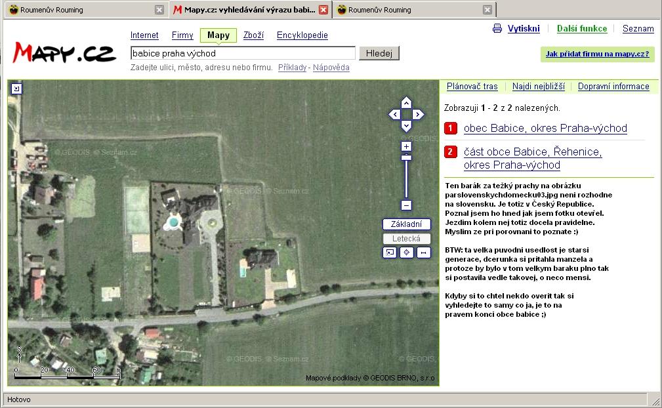Viewport: 662px width, 408px height.
Task: Click the Mapové podklady GEODIS BRNO copyright text
Action: pos(370,378)
